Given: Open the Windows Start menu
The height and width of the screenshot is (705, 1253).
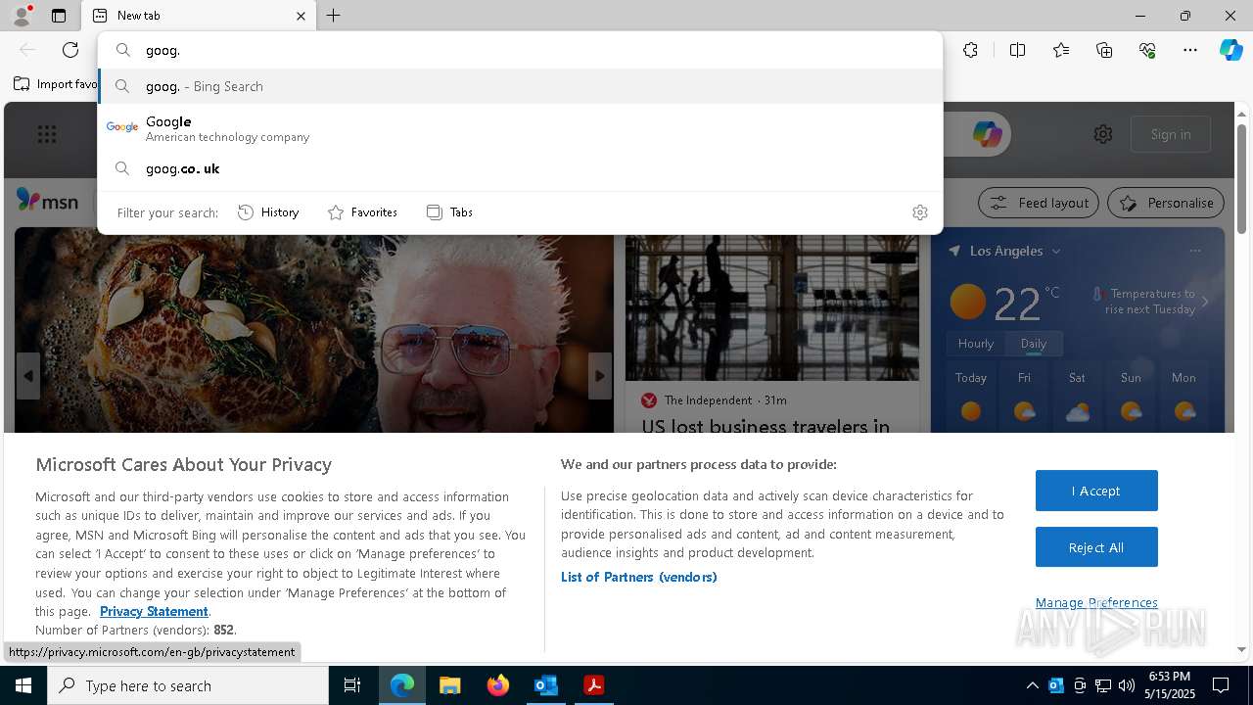Looking at the screenshot, I should 23,685.
